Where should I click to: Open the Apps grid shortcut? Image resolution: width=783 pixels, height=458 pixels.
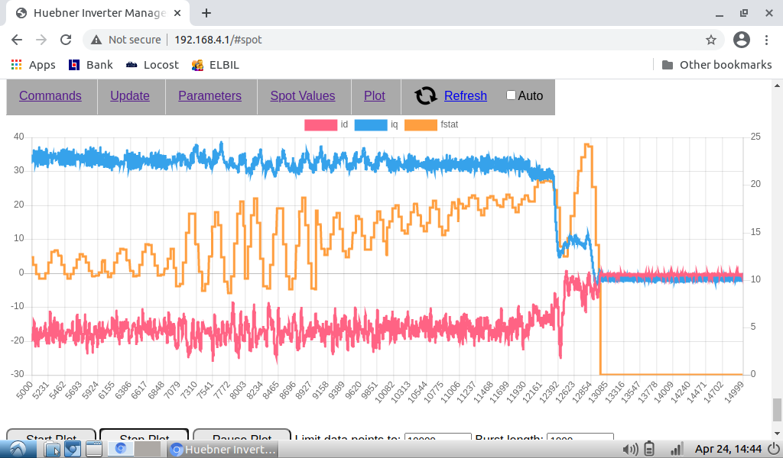[33, 65]
